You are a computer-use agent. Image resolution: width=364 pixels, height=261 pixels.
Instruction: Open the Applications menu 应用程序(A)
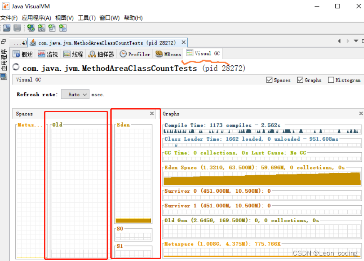[x=37, y=18]
